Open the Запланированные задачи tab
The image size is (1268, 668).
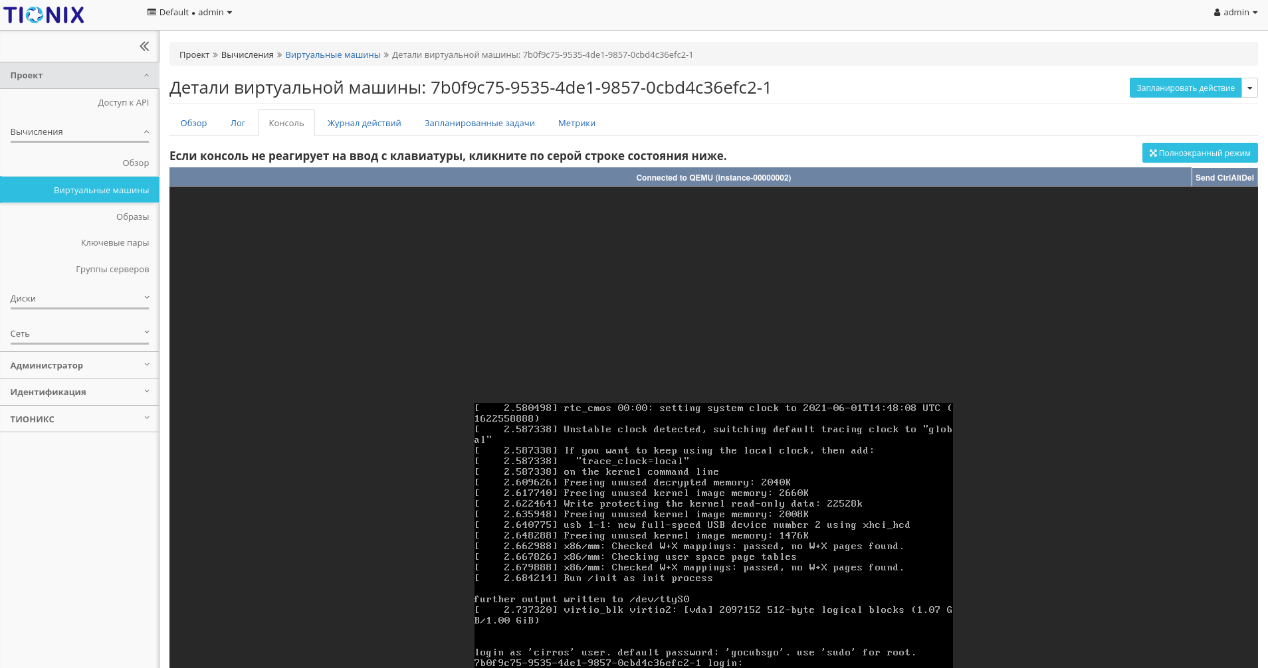tap(479, 124)
